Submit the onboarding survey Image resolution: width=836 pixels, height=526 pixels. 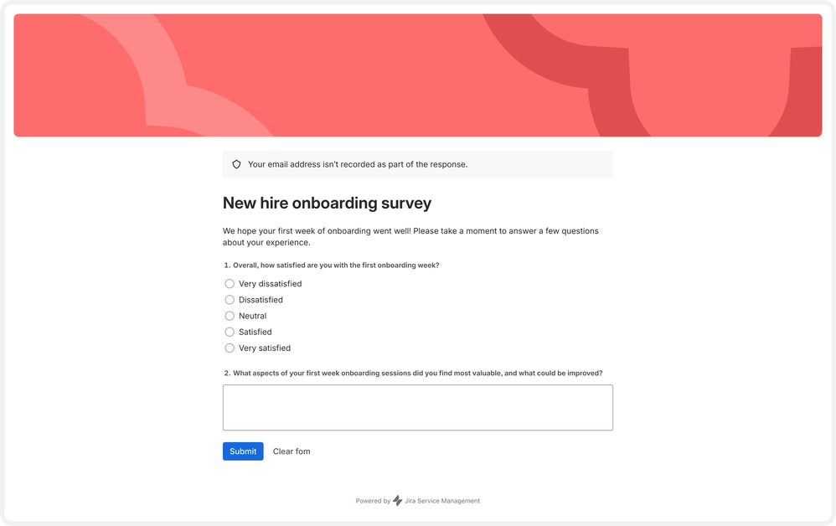(243, 451)
